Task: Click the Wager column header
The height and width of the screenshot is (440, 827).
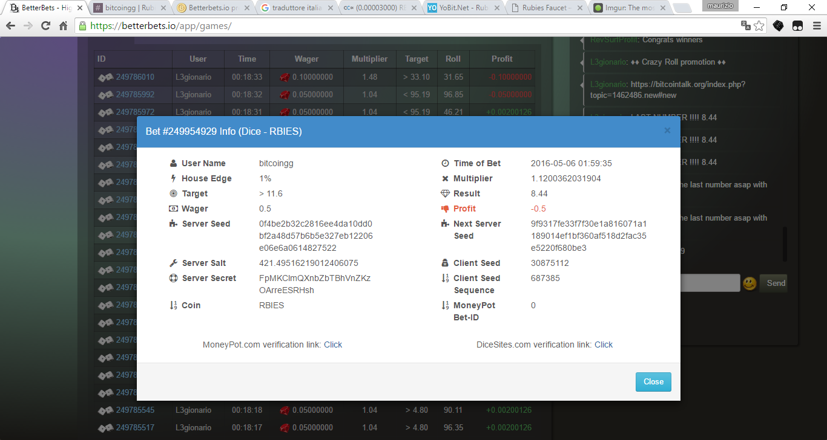Action: point(306,59)
